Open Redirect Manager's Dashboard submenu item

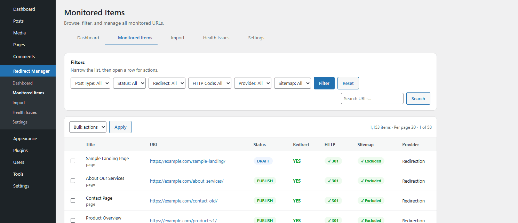tap(23, 83)
